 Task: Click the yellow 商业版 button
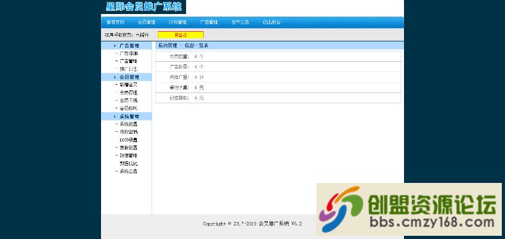coord(181,34)
